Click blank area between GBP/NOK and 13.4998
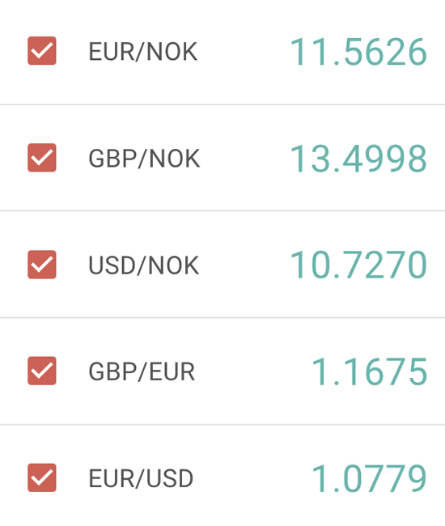The width and height of the screenshot is (445, 526). tap(245, 159)
